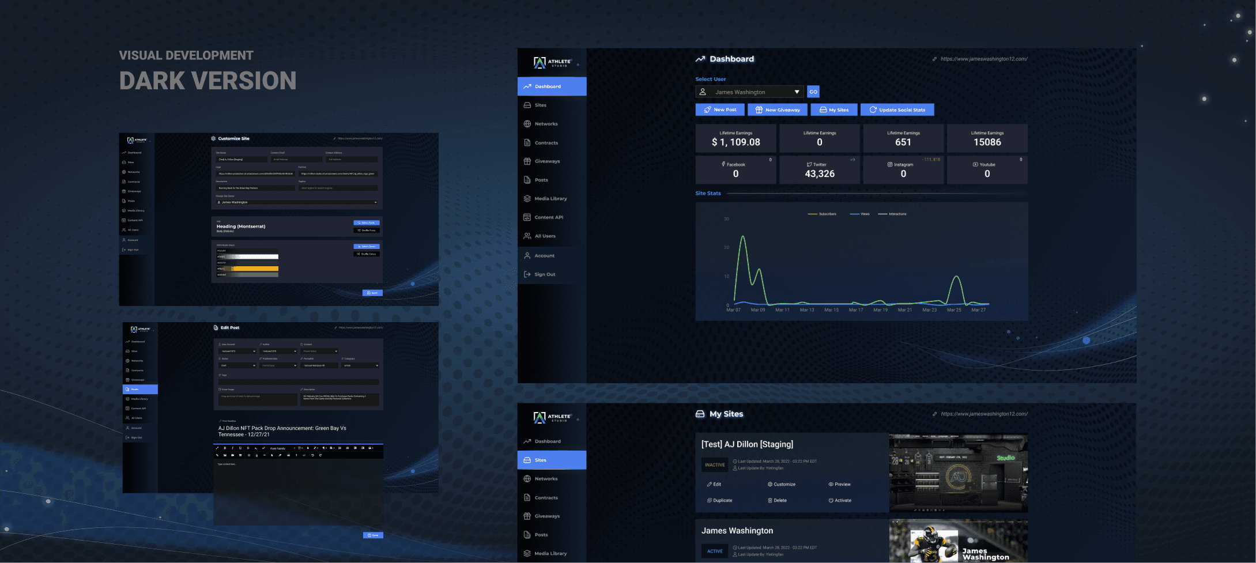Open Published Date dropdown in Edit Post
This screenshot has width=1256, height=563.
[278, 365]
